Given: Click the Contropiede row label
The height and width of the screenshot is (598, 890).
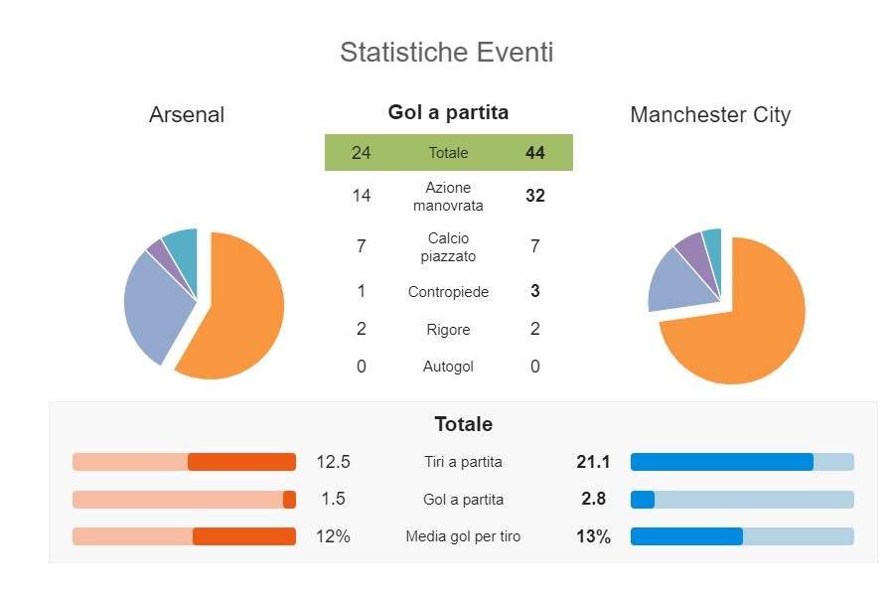Looking at the screenshot, I should point(448,292).
